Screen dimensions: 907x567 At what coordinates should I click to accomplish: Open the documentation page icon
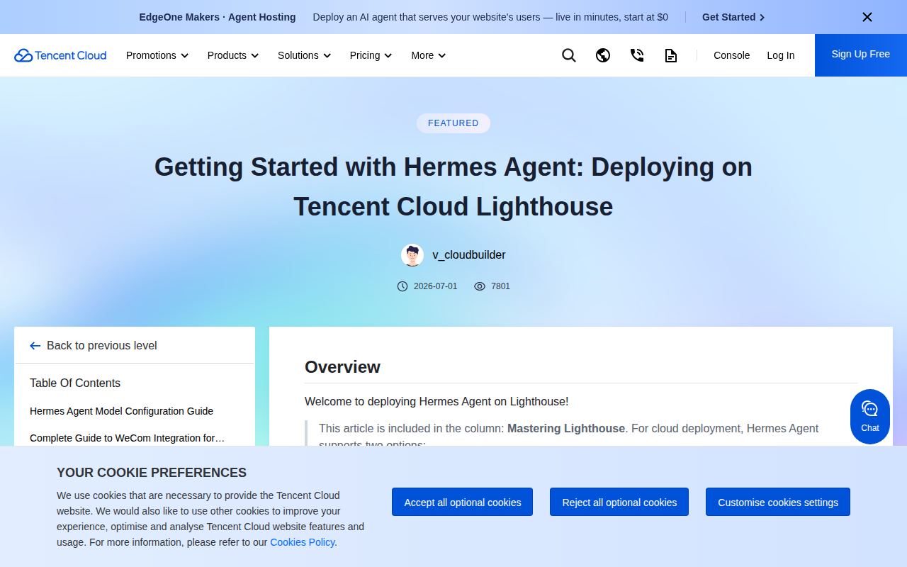tap(671, 55)
